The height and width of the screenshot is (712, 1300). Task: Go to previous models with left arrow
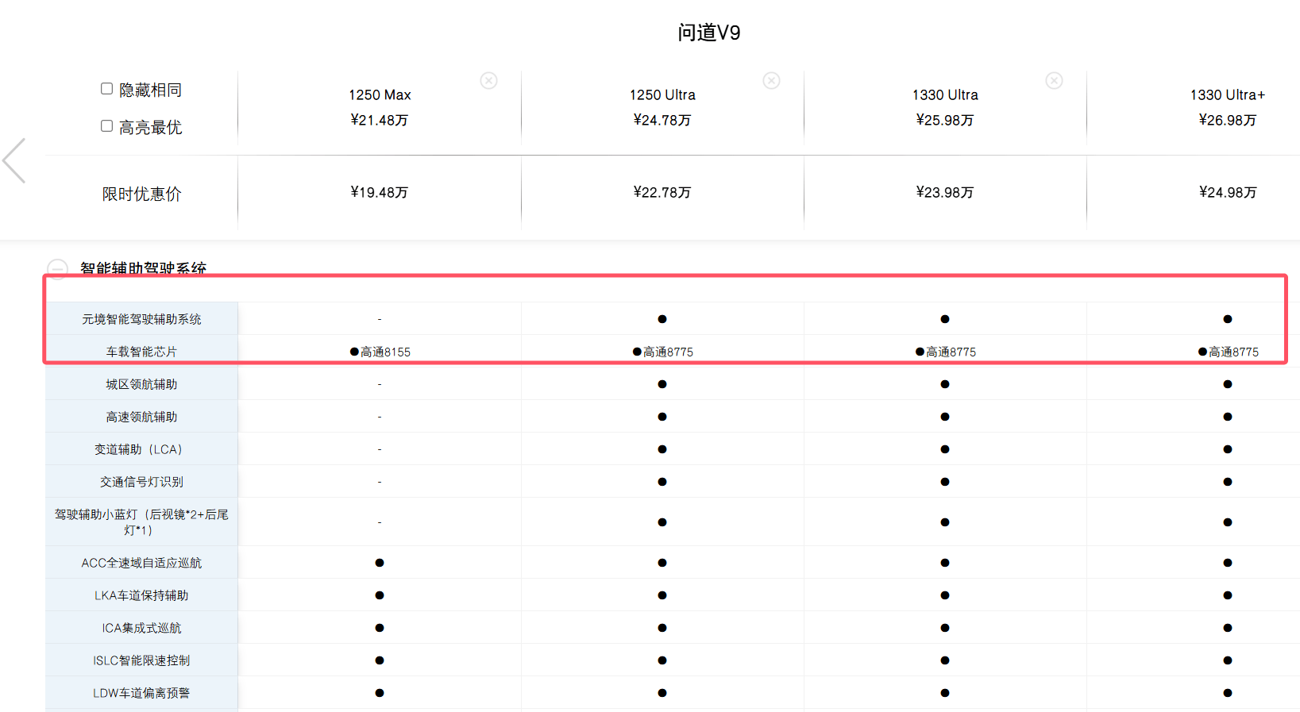tap(14, 160)
